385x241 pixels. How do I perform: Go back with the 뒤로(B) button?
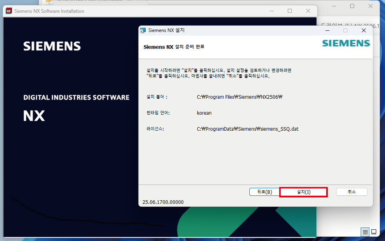[265, 192]
